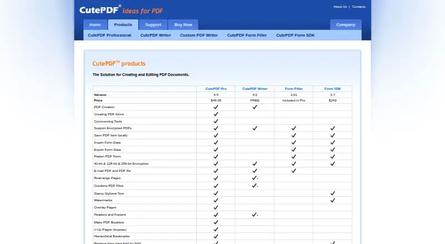Click the FREE price cell
The height and width of the screenshot is (244, 445).
pos(255,100)
